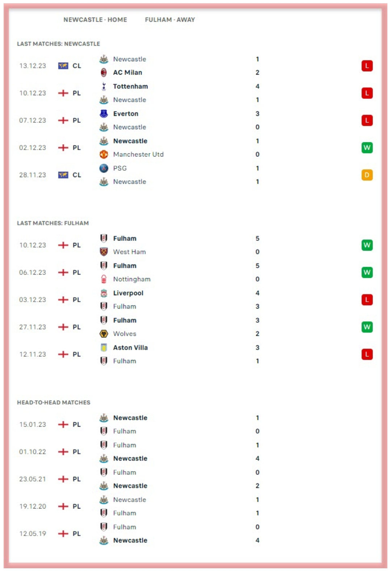Open the Tottenham team link
This screenshot has width=391, height=573.
tap(130, 86)
